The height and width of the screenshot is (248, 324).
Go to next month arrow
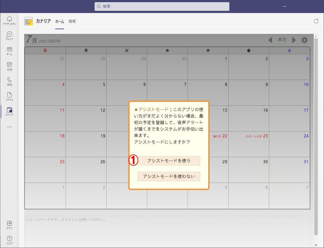(294, 40)
